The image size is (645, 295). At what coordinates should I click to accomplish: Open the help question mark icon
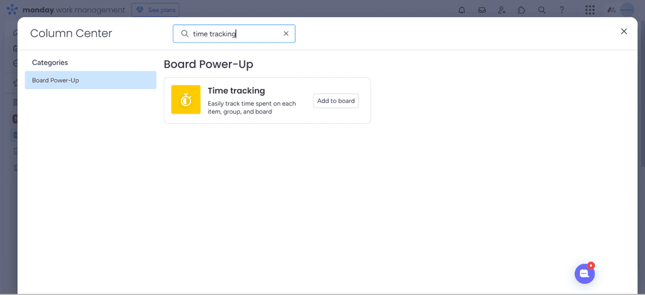(562, 10)
